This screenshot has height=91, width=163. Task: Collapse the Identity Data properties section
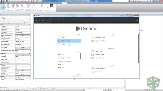tap(30, 54)
